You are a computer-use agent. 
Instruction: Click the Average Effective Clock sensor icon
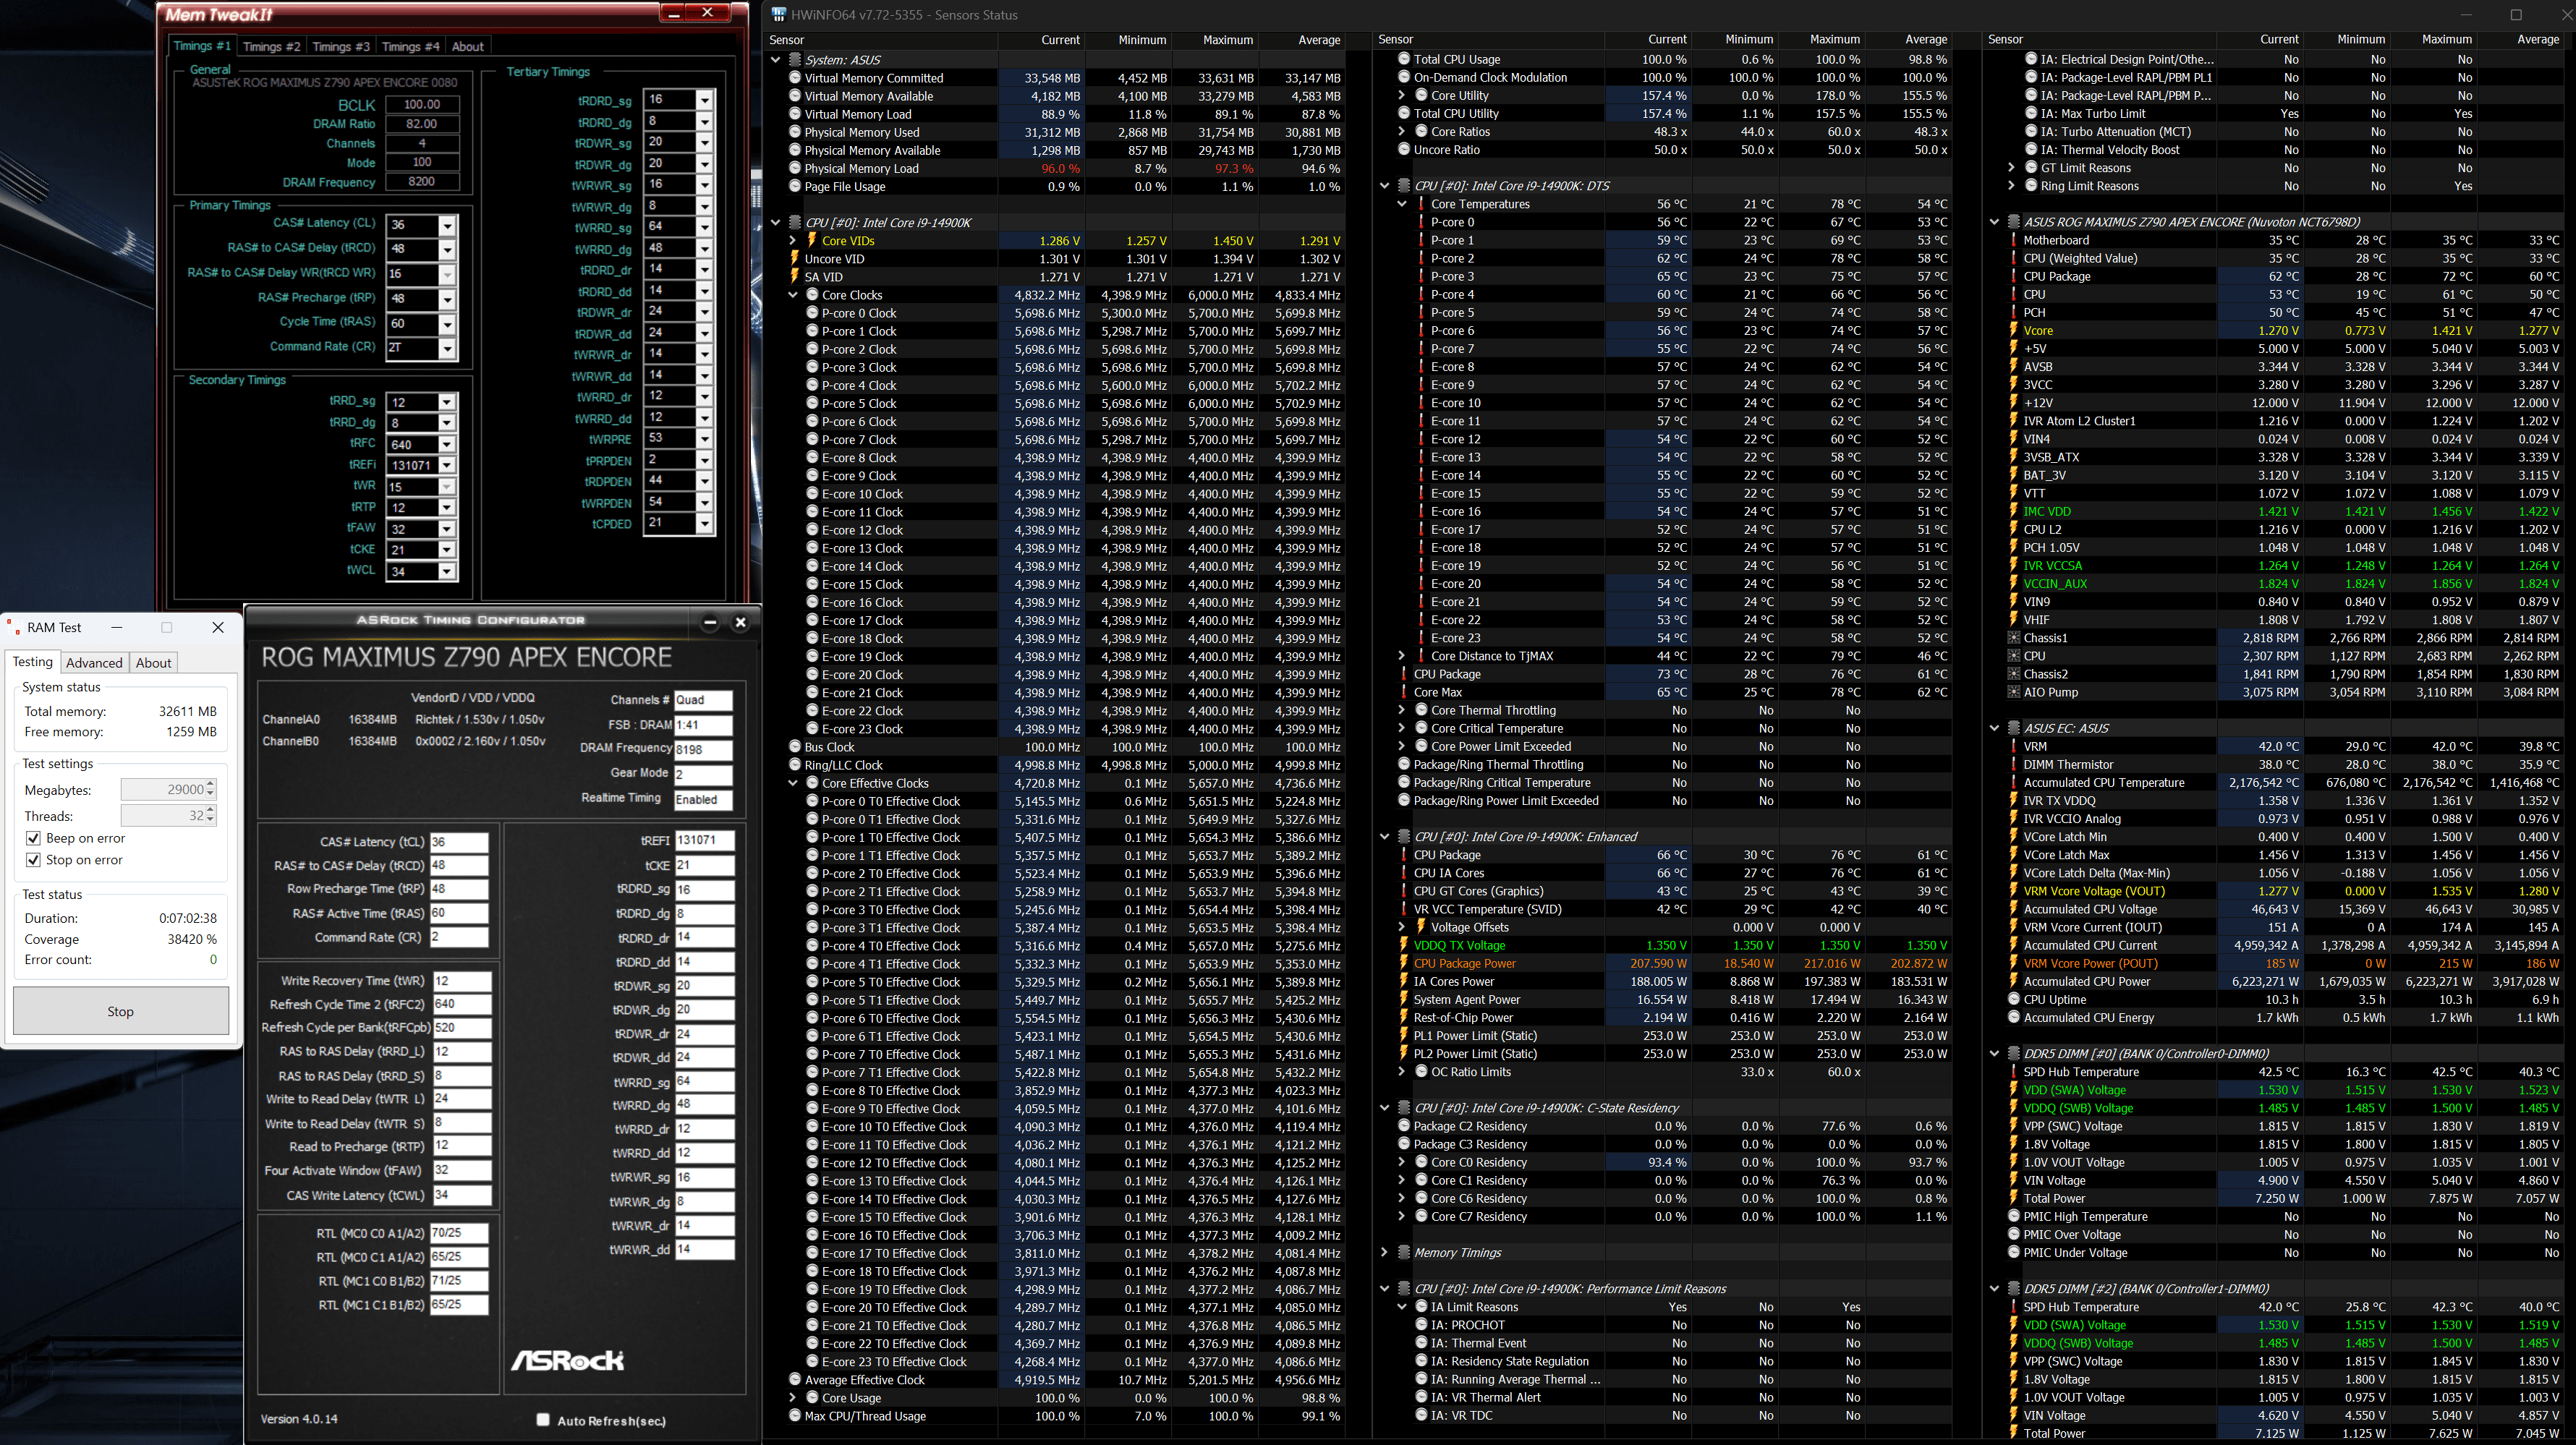(795, 1379)
